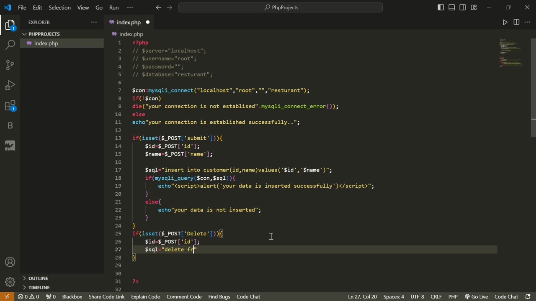This screenshot has width=536, height=301.
Task: Collapse the PHPPROJECTS folder section
Action: (x=62, y=34)
